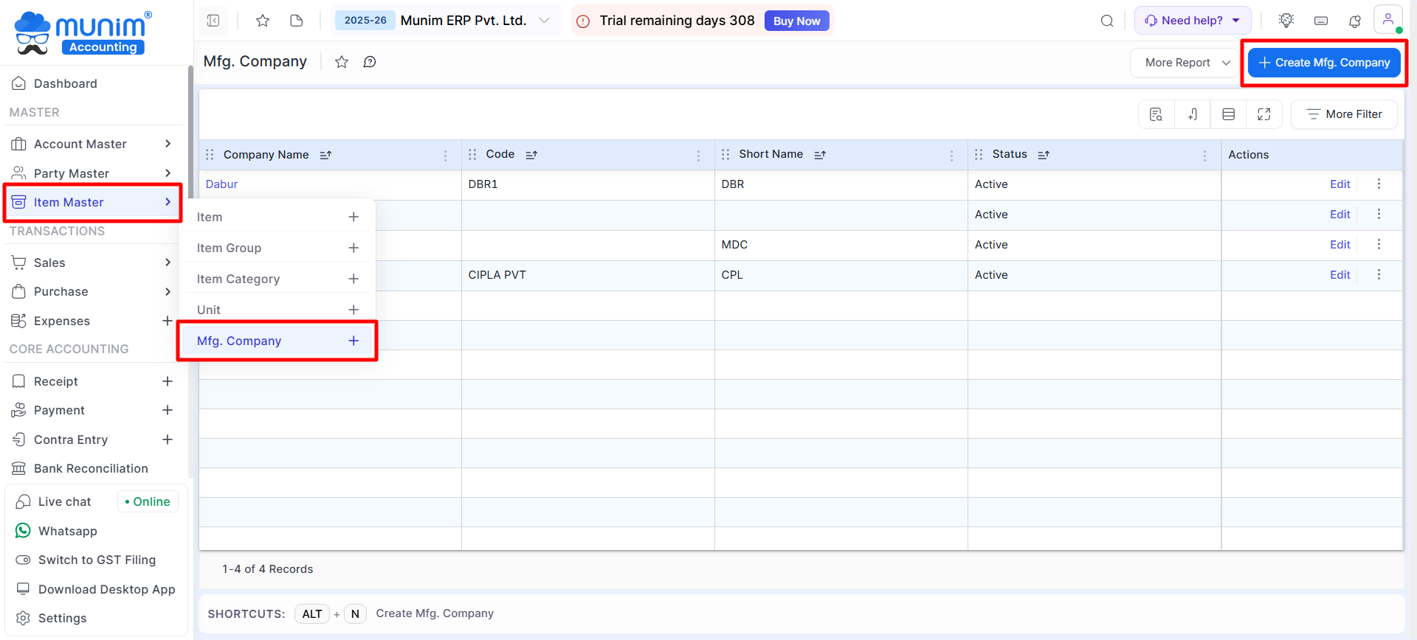Expand the Account Master sidebar menu

(92, 144)
